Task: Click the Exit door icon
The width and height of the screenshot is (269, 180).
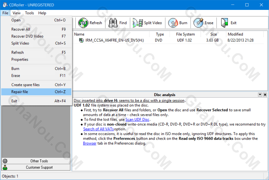Action: [x=224, y=23]
